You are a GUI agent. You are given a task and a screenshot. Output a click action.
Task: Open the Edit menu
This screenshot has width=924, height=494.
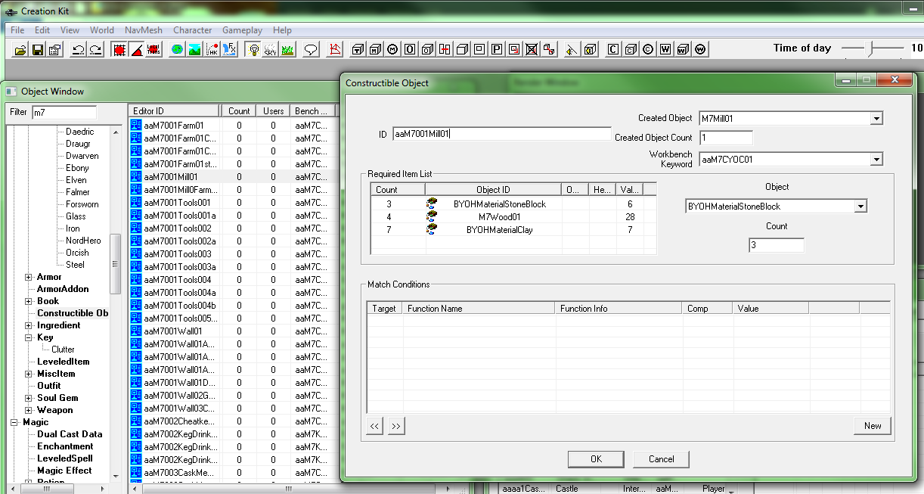(x=42, y=30)
